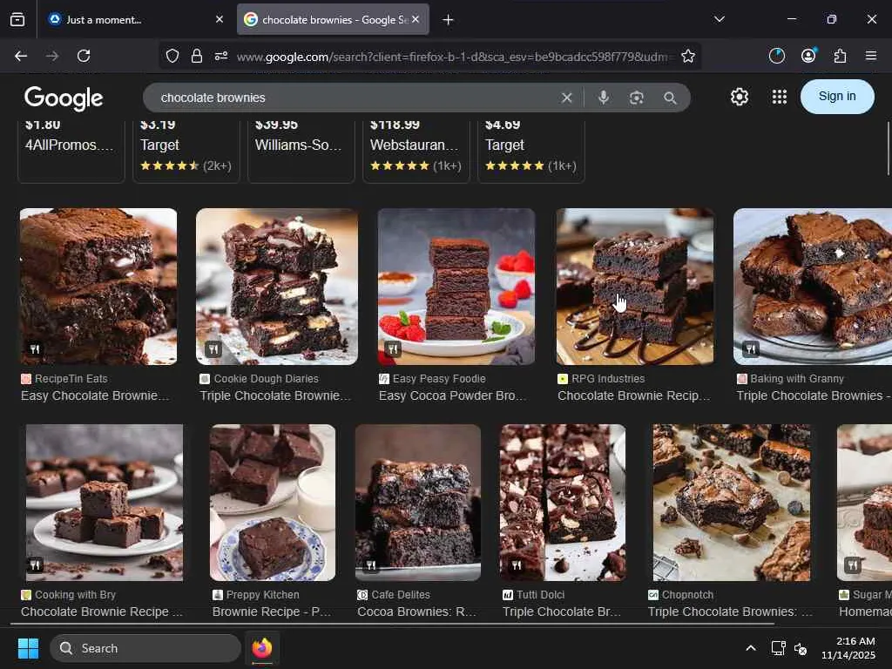Open the site permissions icon in the address bar
The width and height of the screenshot is (892, 669).
(x=221, y=56)
